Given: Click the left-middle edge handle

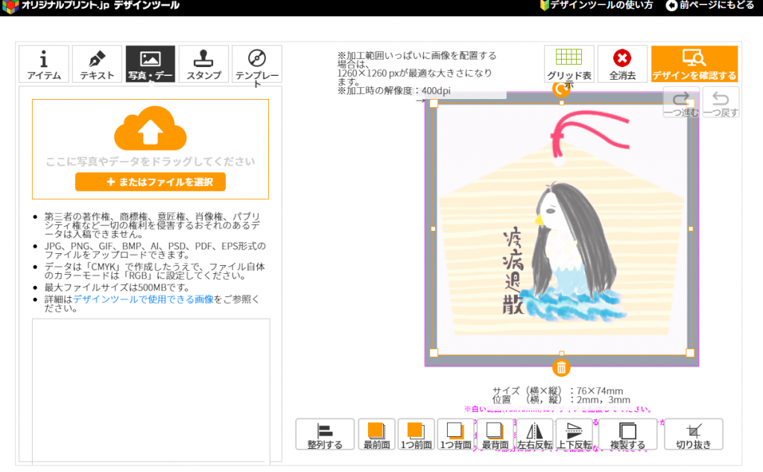Looking at the screenshot, I should (x=433, y=229).
